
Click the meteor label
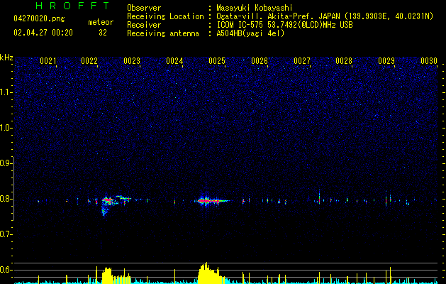[x=101, y=22]
